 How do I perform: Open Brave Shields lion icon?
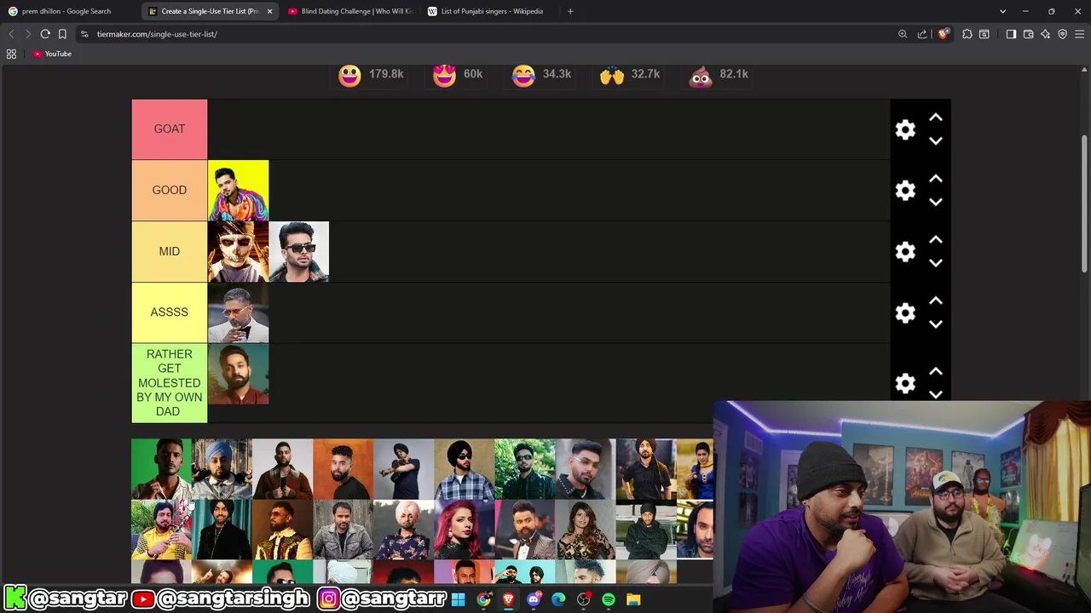pyautogui.click(x=943, y=34)
